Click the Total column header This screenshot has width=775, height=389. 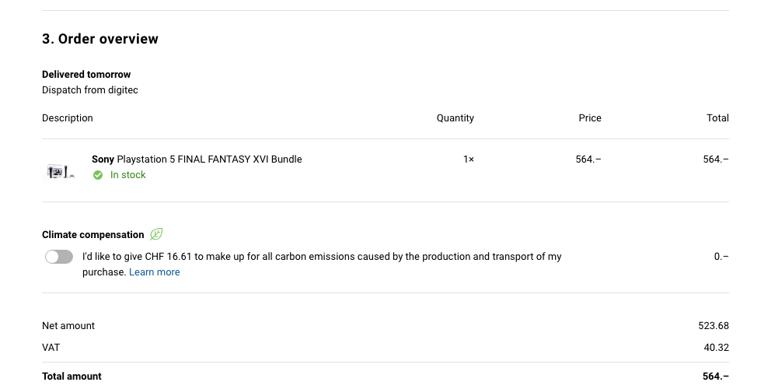point(717,118)
